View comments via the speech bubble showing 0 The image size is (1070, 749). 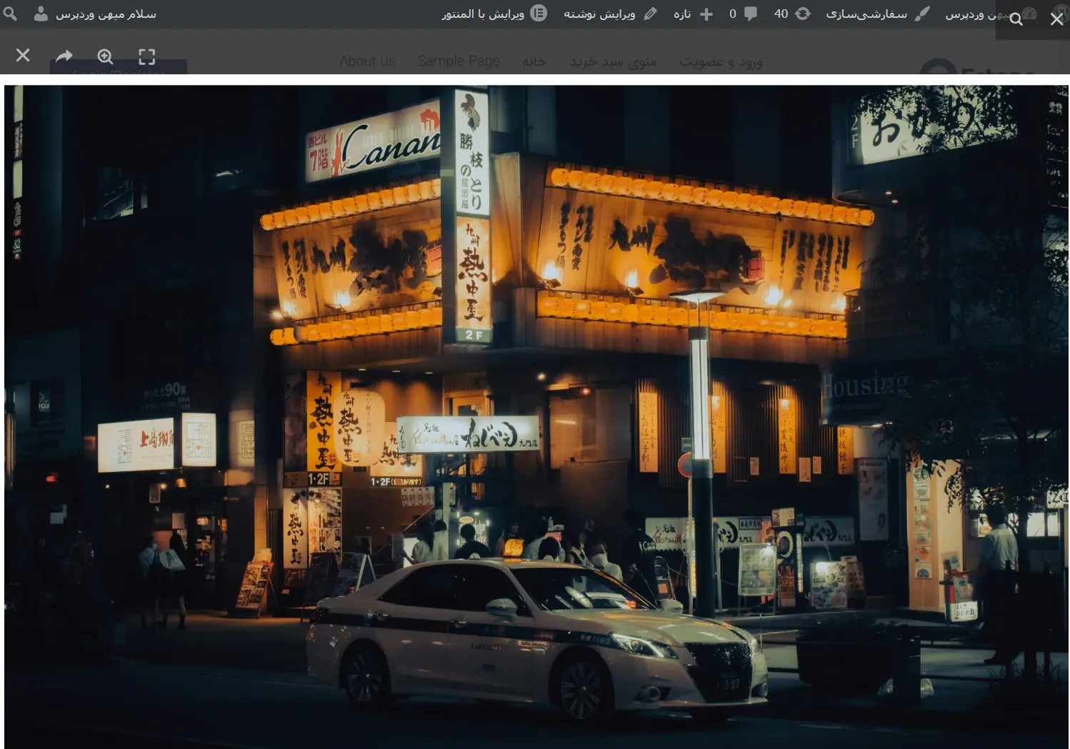(x=743, y=14)
